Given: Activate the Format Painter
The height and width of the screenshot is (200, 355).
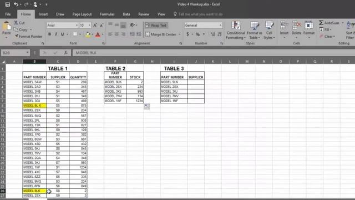Looking at the screenshot, I should coord(28,36).
